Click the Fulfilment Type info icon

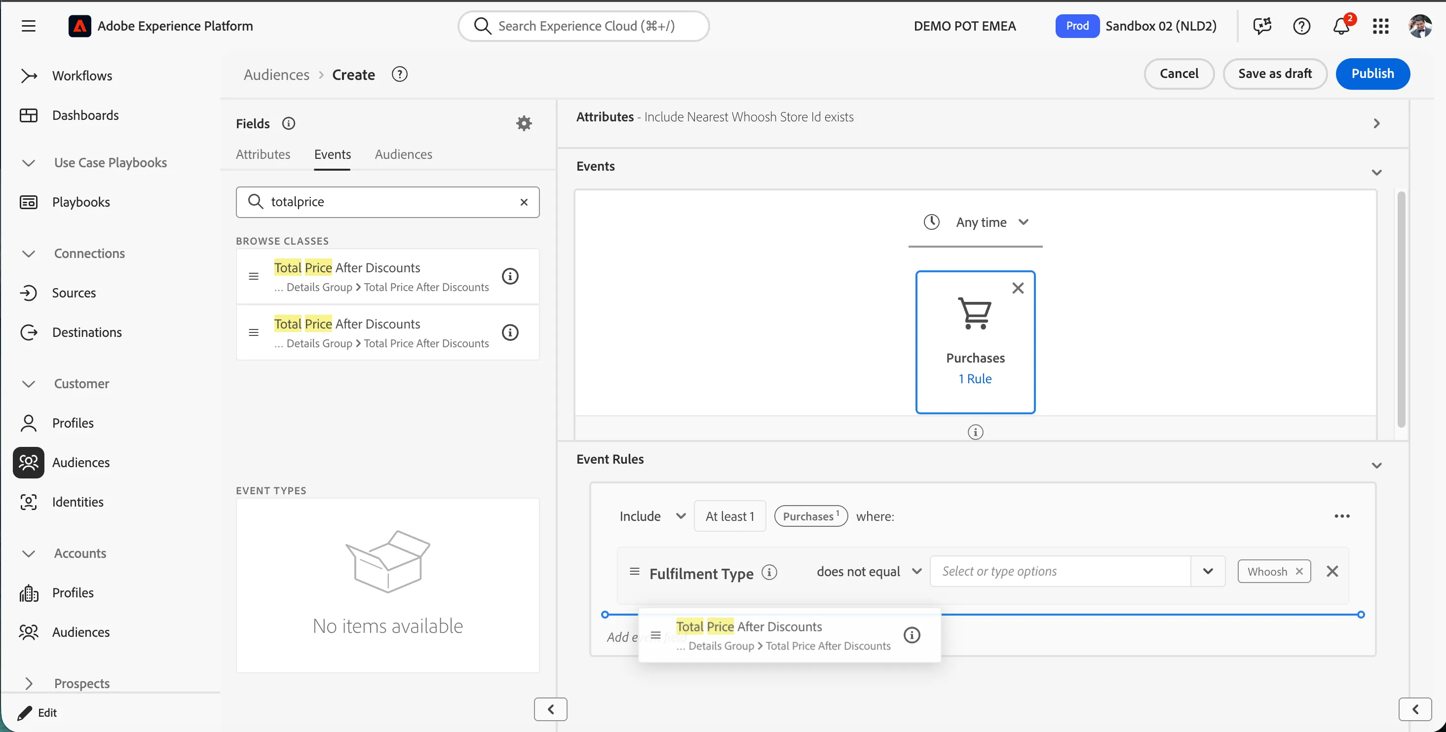click(x=769, y=572)
